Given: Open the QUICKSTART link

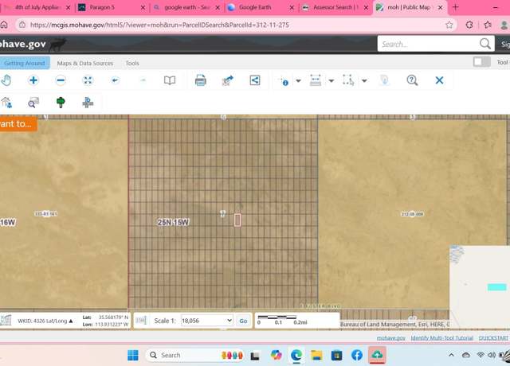Looking at the screenshot, I should (493, 338).
